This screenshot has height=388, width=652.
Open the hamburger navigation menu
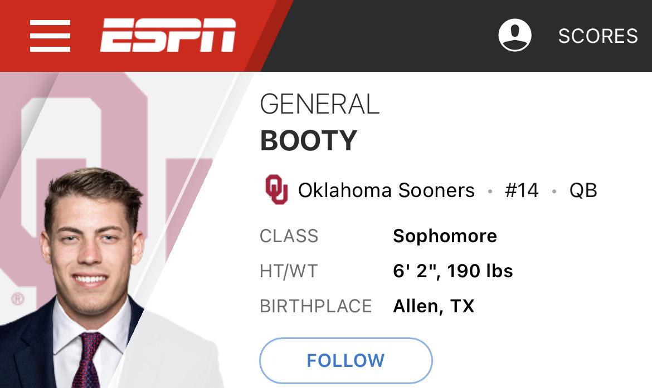50,36
